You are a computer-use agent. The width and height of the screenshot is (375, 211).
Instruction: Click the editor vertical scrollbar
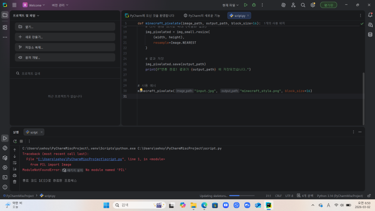[364, 98]
